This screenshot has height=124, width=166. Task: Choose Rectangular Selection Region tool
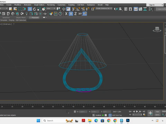[x=20, y=9]
